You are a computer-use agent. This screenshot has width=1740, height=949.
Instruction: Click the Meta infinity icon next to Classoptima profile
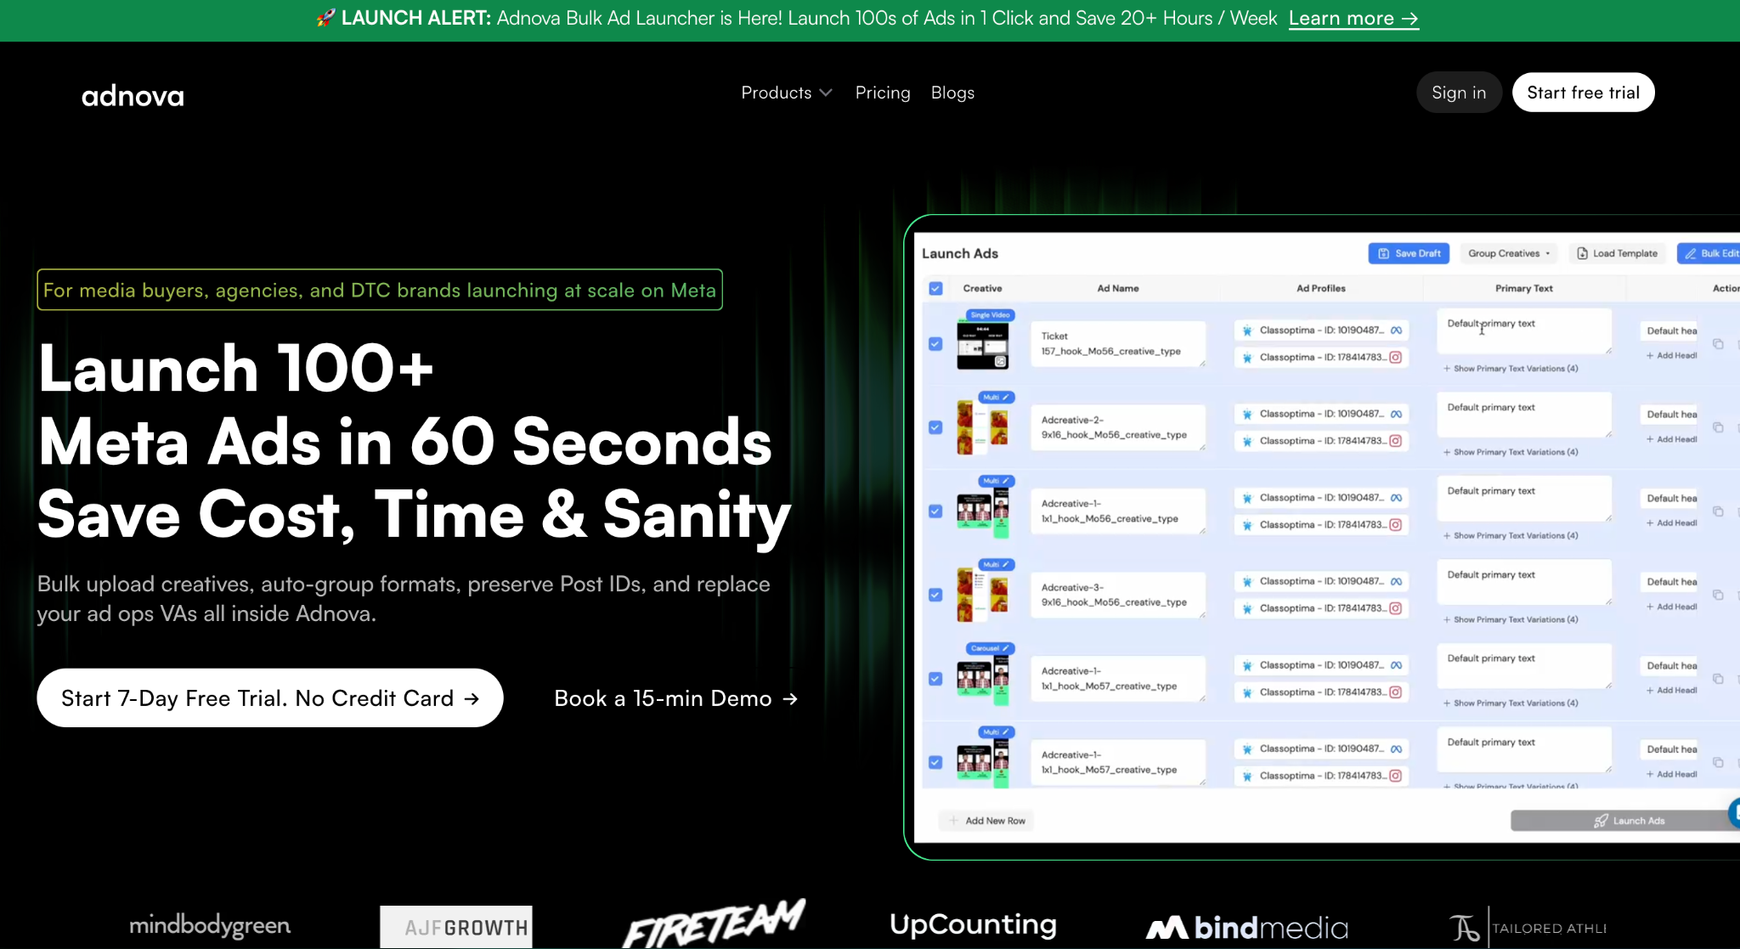point(1398,330)
